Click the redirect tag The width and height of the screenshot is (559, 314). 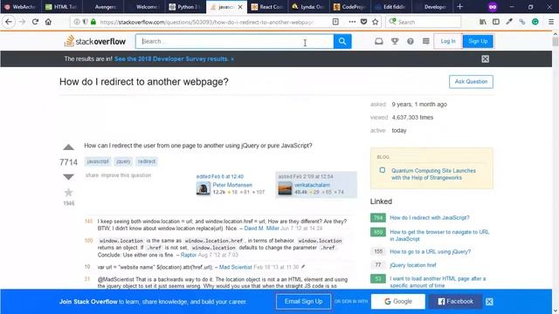147,161
